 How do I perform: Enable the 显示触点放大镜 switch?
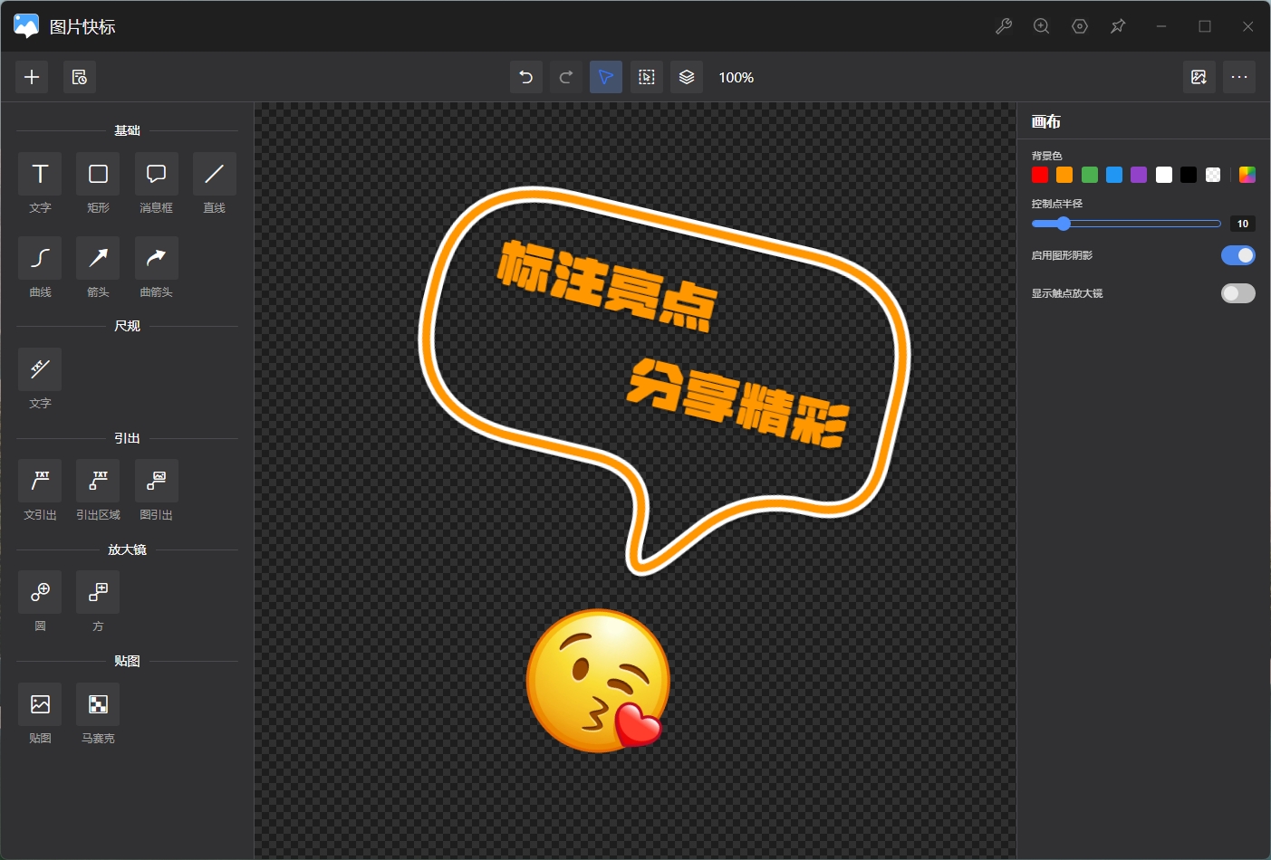pyautogui.click(x=1238, y=293)
